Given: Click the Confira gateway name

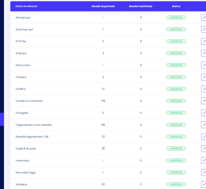Looking at the screenshot, I should [21, 89].
